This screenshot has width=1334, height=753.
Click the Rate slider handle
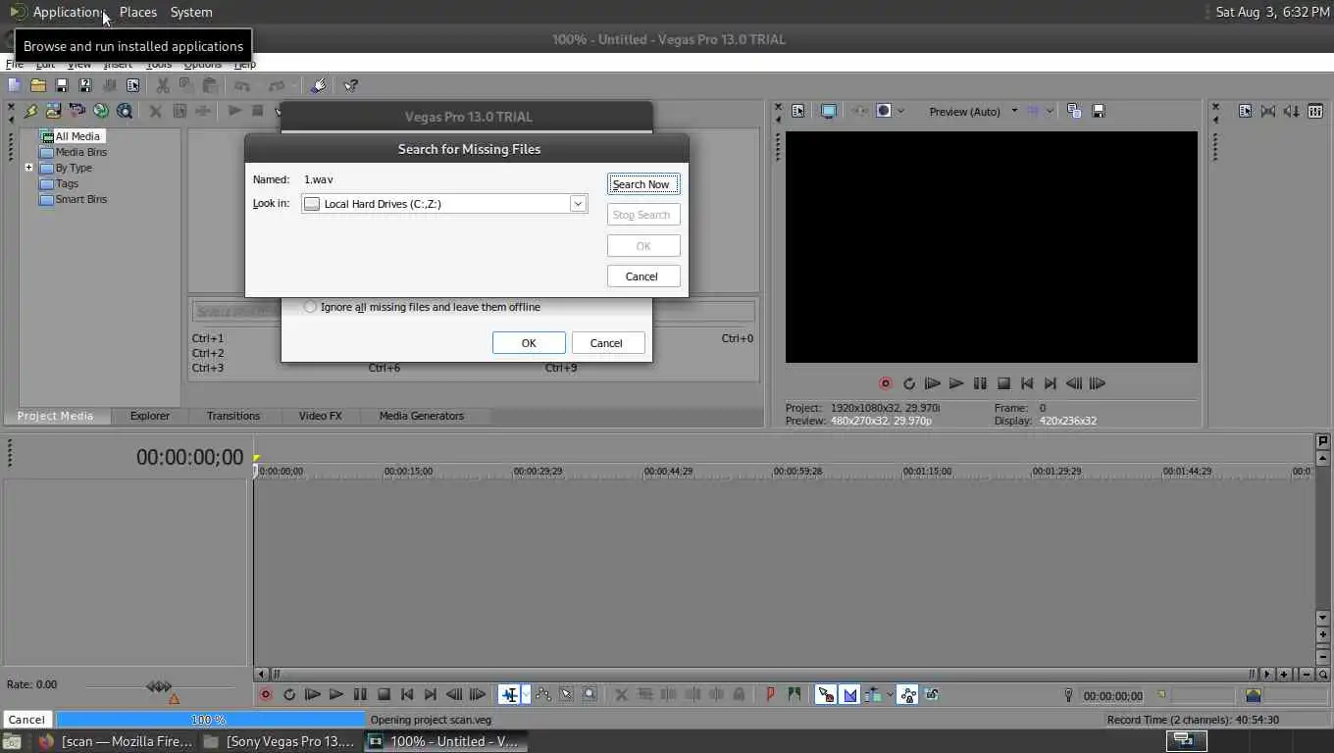point(159,686)
